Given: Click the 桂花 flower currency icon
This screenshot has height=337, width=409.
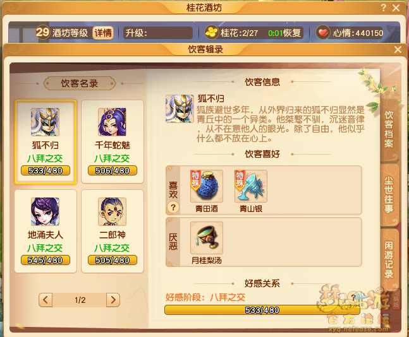Looking at the screenshot, I should [211, 32].
